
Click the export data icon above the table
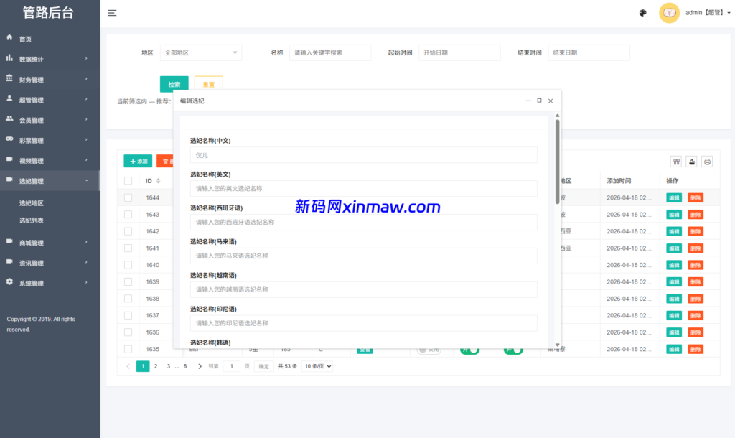pos(691,161)
